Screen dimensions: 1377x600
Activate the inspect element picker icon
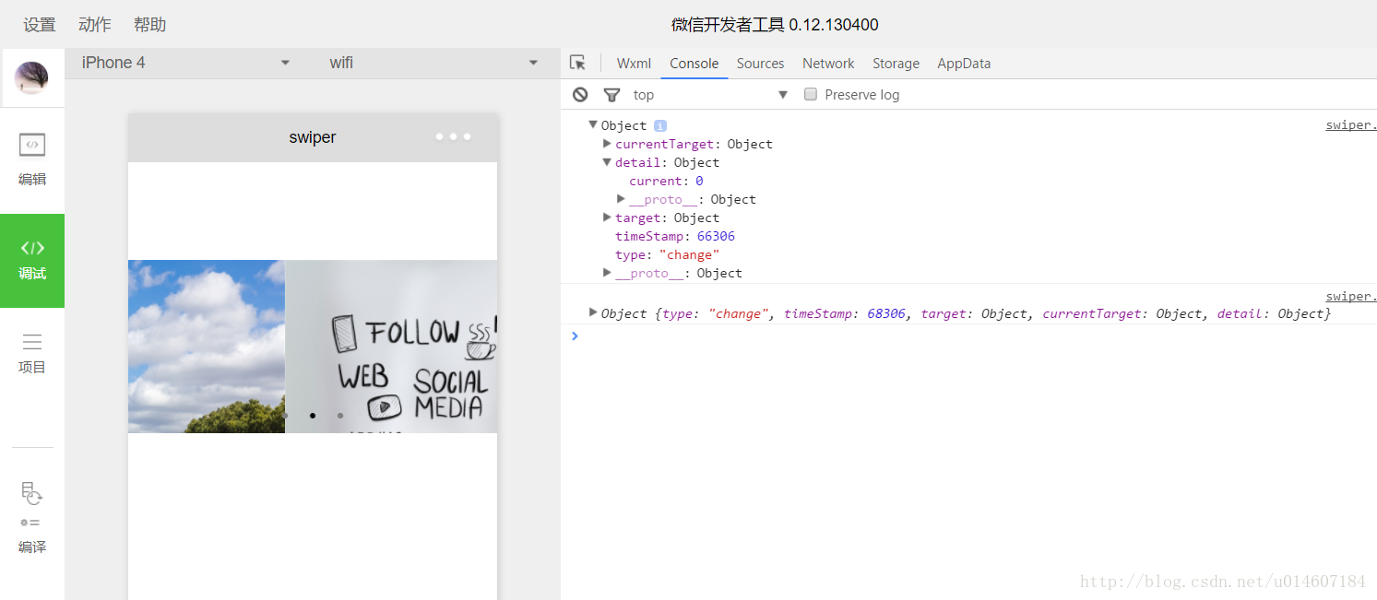(x=578, y=63)
